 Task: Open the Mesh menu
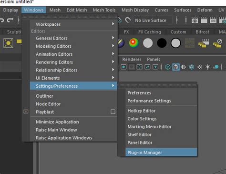coord(55,10)
